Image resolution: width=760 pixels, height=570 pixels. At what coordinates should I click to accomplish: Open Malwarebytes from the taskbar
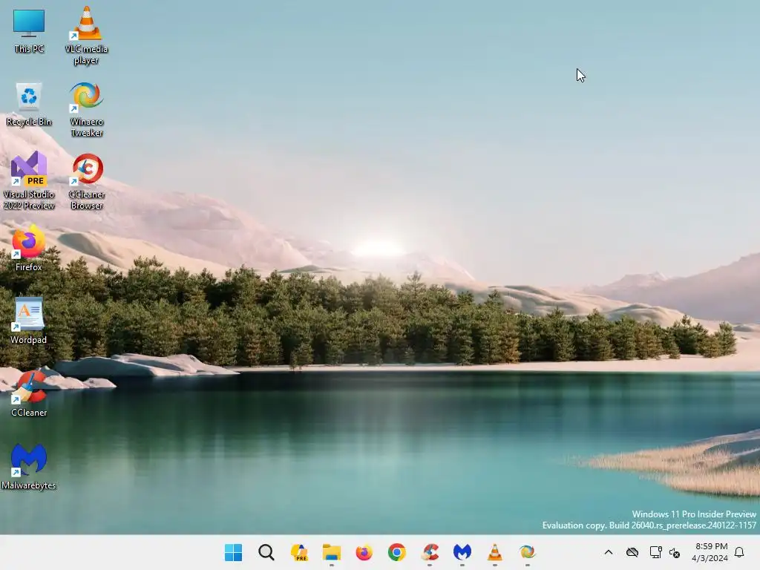pos(462,552)
